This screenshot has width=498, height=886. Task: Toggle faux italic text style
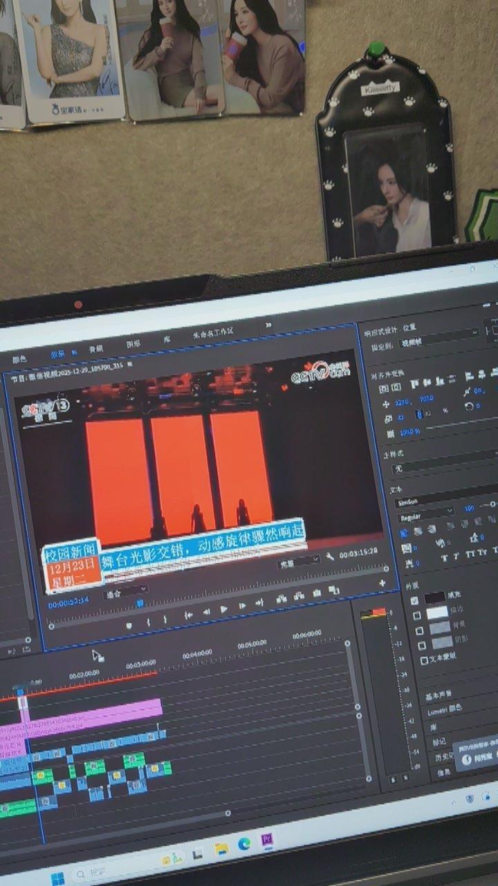click(456, 556)
